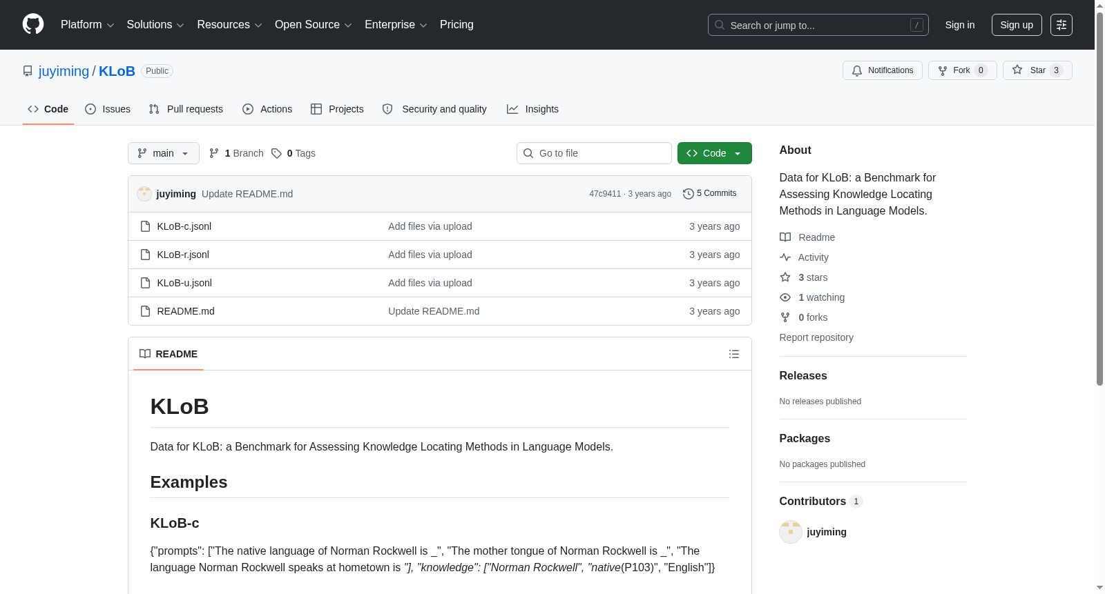
Task: Click the commit history clock icon
Action: click(x=688, y=194)
